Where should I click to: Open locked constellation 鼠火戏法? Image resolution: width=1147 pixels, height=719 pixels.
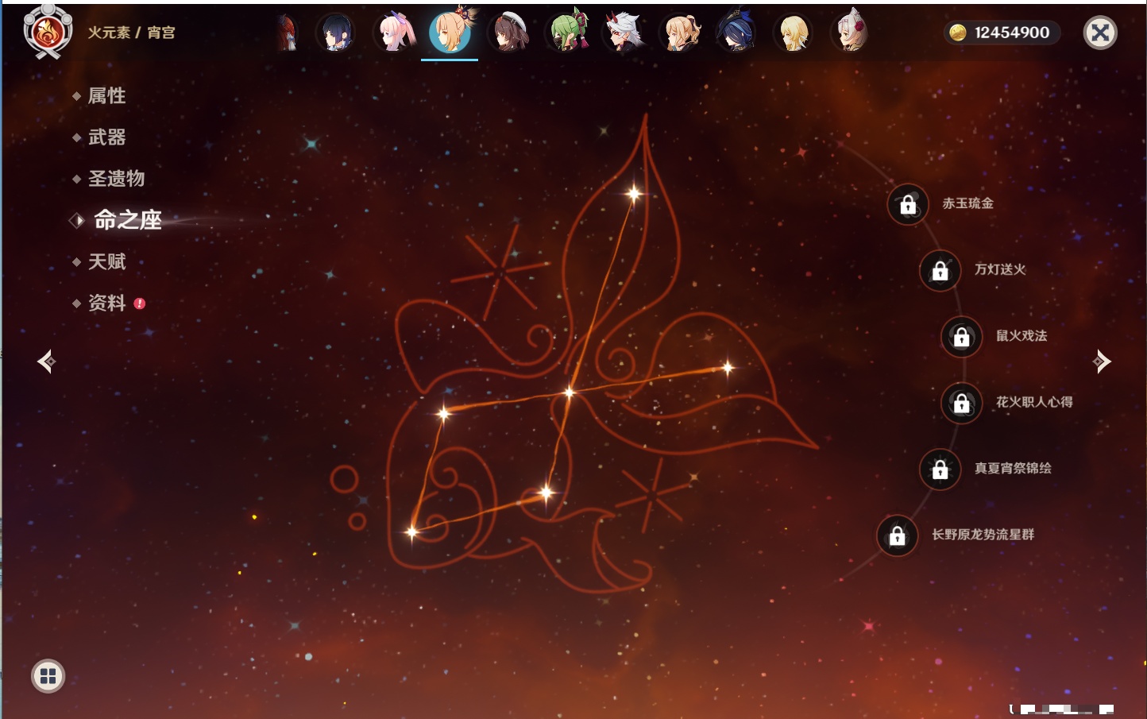(x=962, y=337)
